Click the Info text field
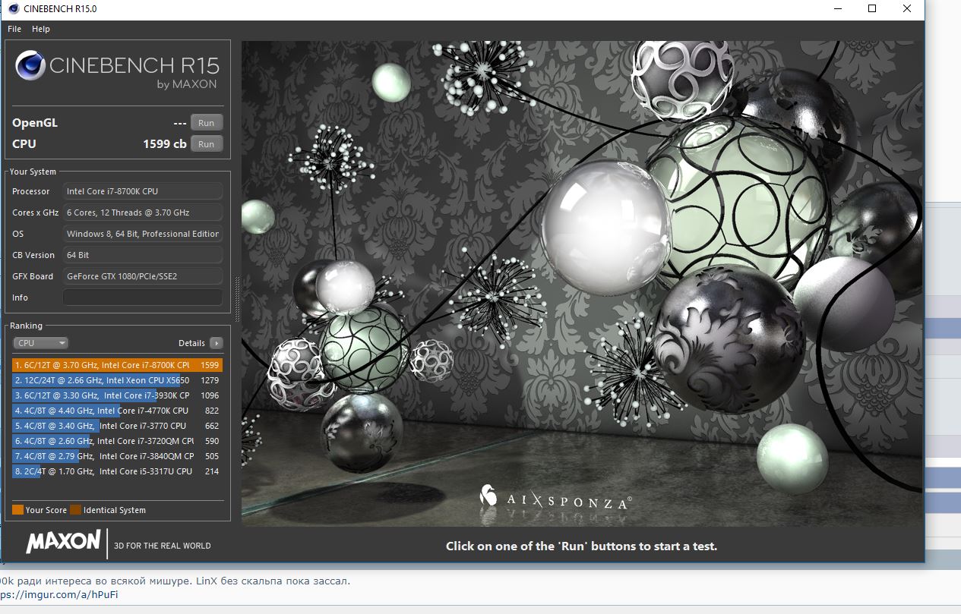 (x=143, y=298)
